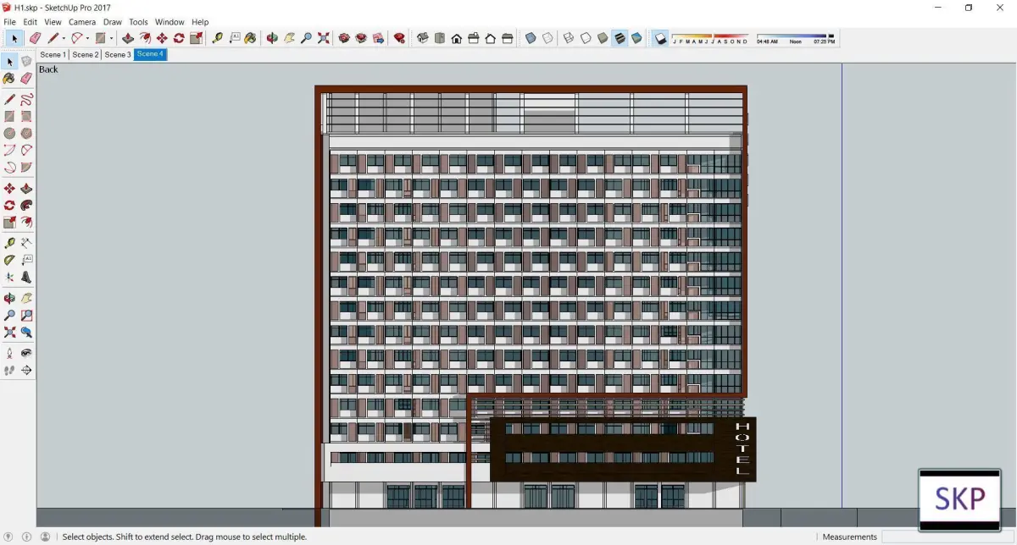Switch to the Scene 3 tab
The image size is (1017, 545).
point(117,54)
